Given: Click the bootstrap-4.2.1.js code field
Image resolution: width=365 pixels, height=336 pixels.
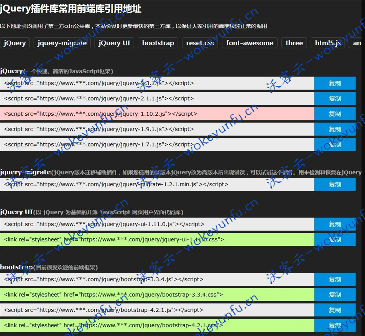Looking at the screenshot, I should pos(157,310).
